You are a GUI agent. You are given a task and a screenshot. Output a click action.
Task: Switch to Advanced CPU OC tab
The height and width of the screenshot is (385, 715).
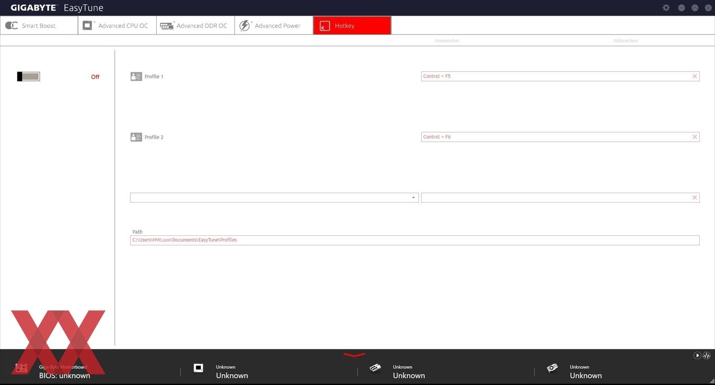point(117,26)
